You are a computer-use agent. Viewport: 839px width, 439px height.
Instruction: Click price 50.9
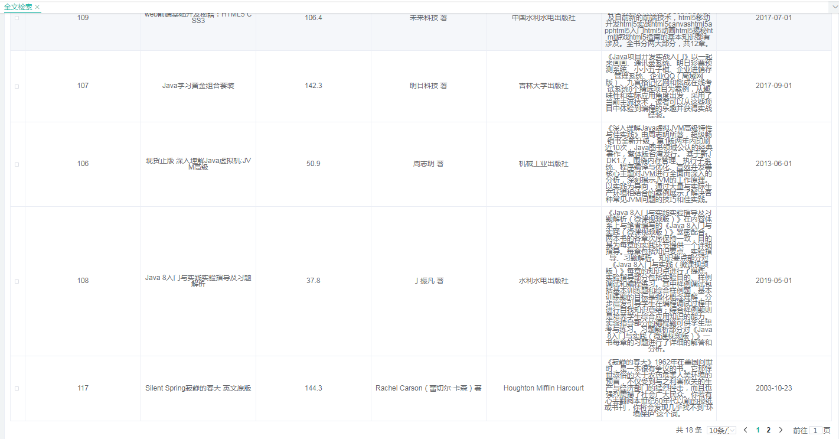[314, 164]
